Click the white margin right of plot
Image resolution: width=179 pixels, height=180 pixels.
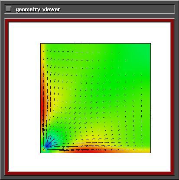click(x=161, y=98)
